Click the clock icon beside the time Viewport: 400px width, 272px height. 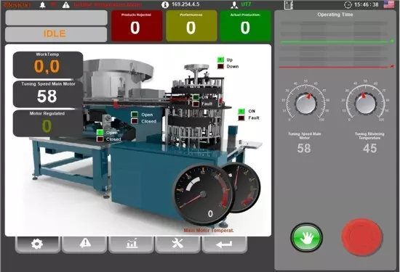point(348,4)
